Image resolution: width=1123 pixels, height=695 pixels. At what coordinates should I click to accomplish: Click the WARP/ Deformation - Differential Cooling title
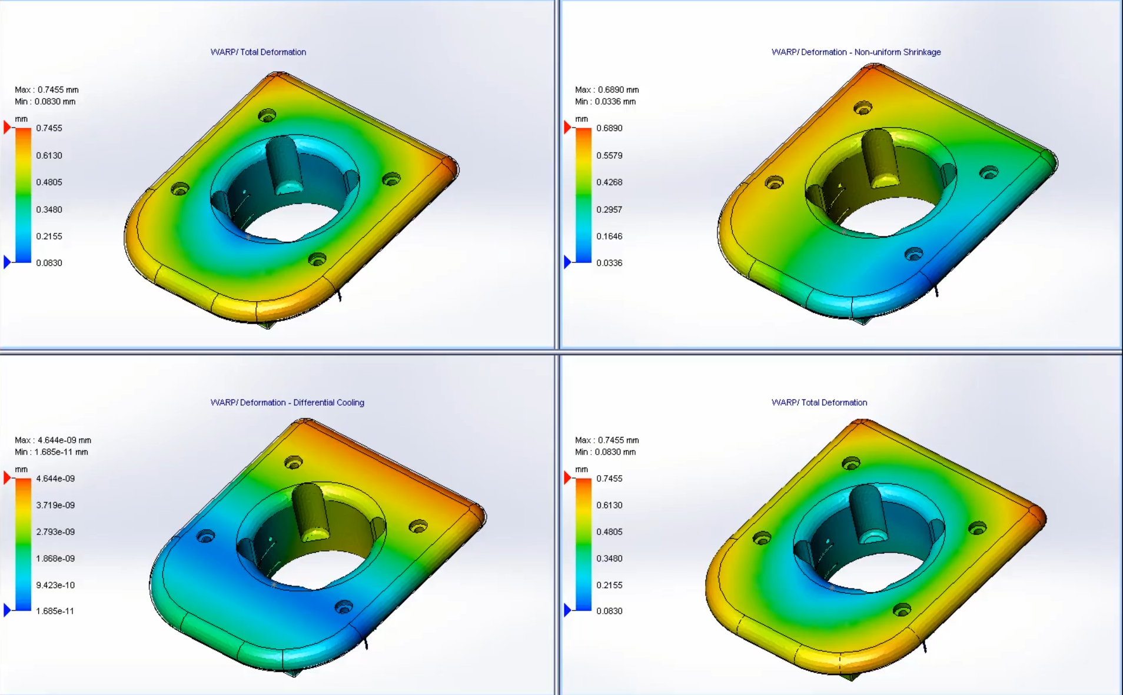coord(288,402)
